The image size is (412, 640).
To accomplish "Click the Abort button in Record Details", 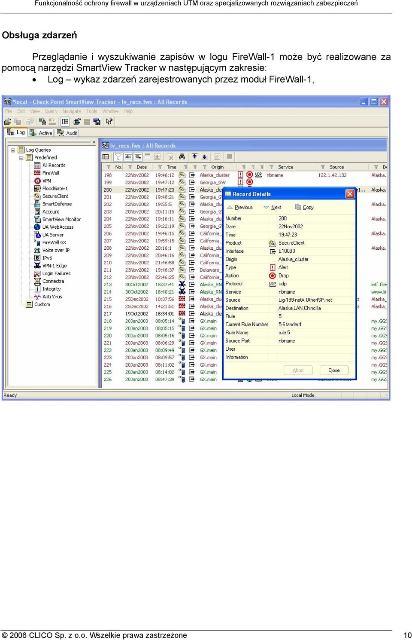I will coord(298,371).
